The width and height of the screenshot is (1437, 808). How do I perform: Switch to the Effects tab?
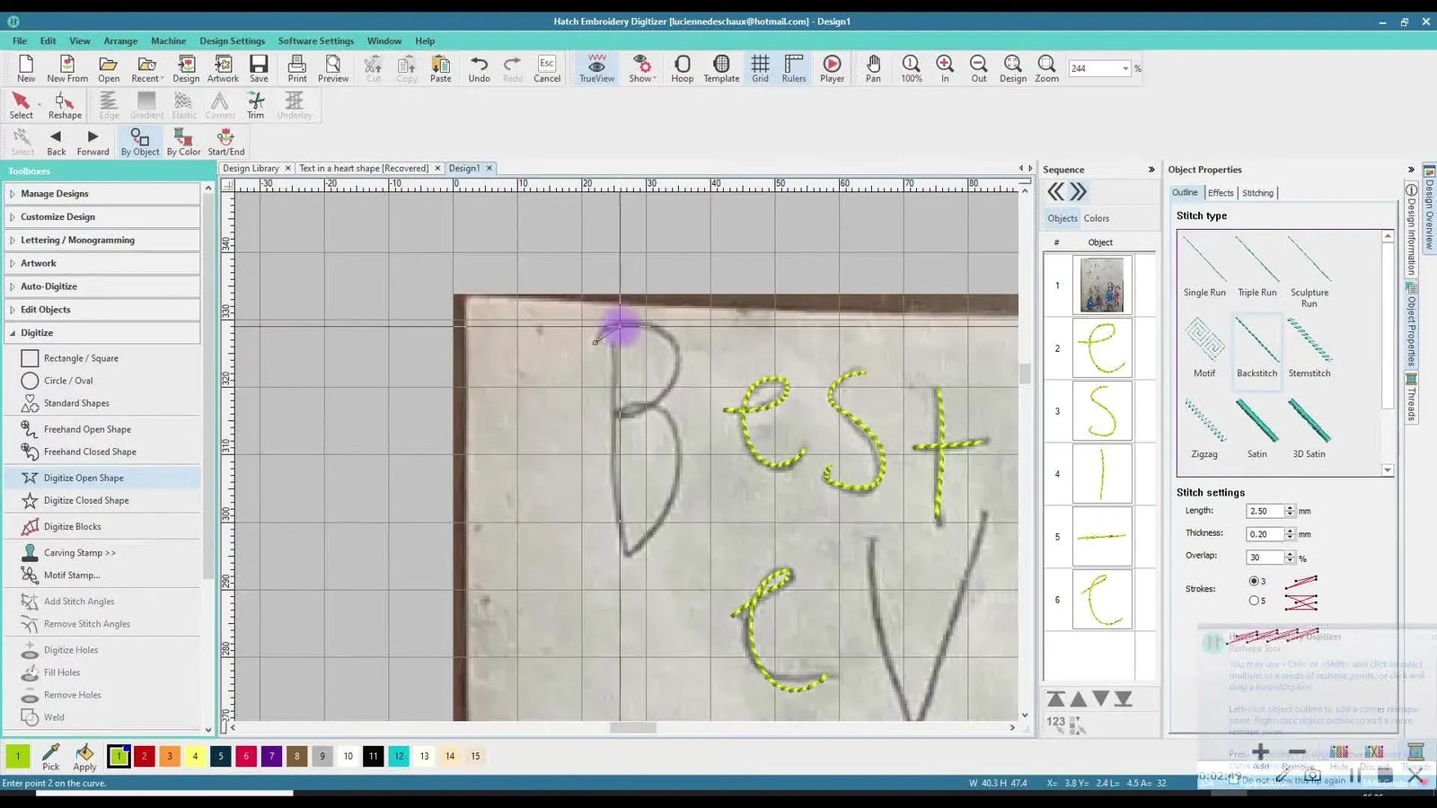click(1221, 192)
